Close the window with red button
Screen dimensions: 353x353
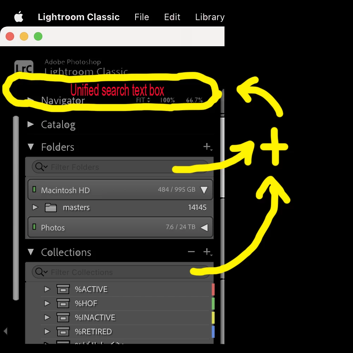coord(10,36)
